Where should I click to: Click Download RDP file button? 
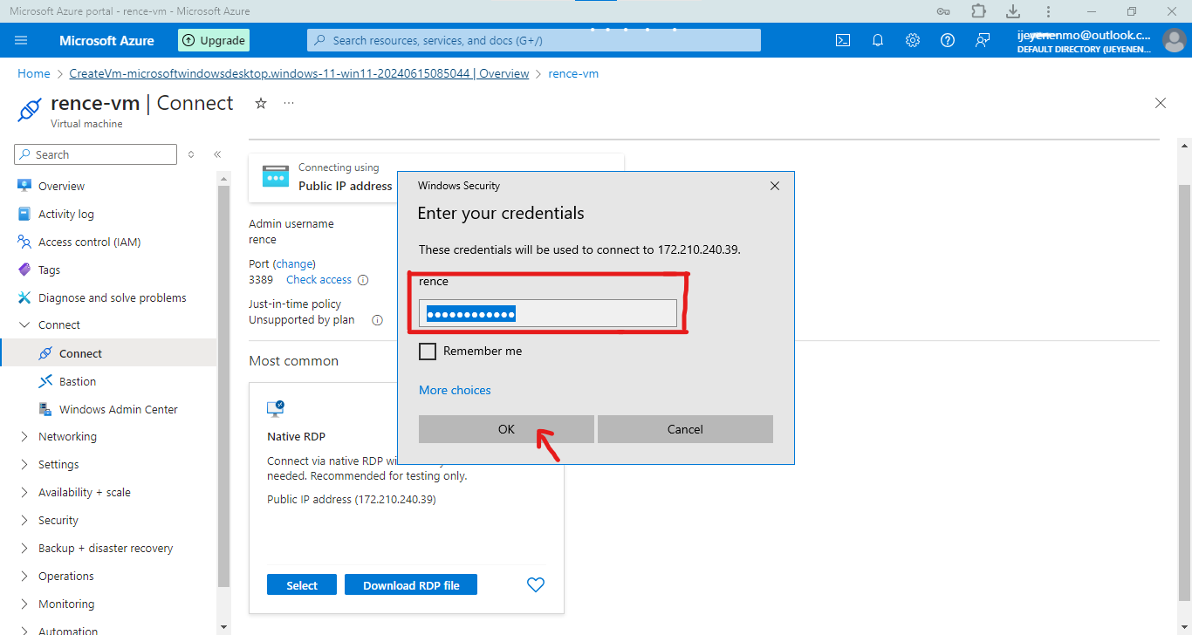point(411,585)
